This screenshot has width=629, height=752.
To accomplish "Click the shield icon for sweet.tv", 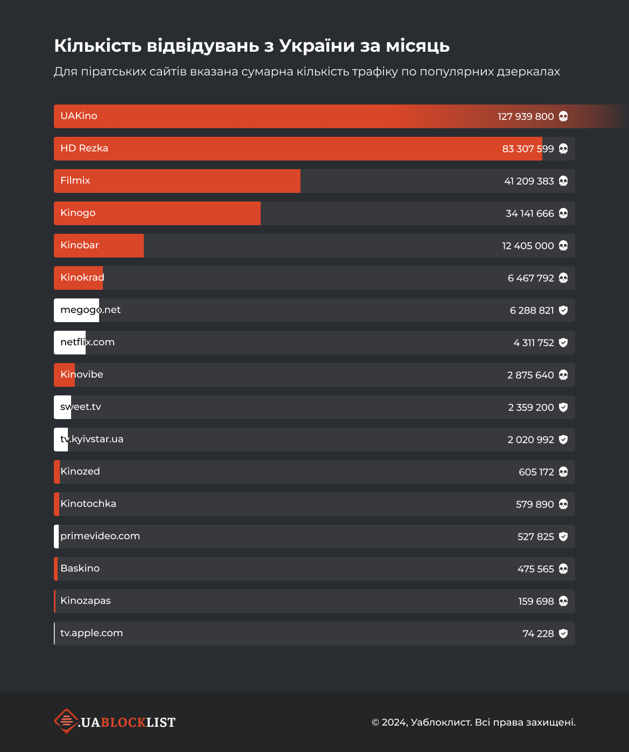I will pyautogui.click(x=563, y=407).
